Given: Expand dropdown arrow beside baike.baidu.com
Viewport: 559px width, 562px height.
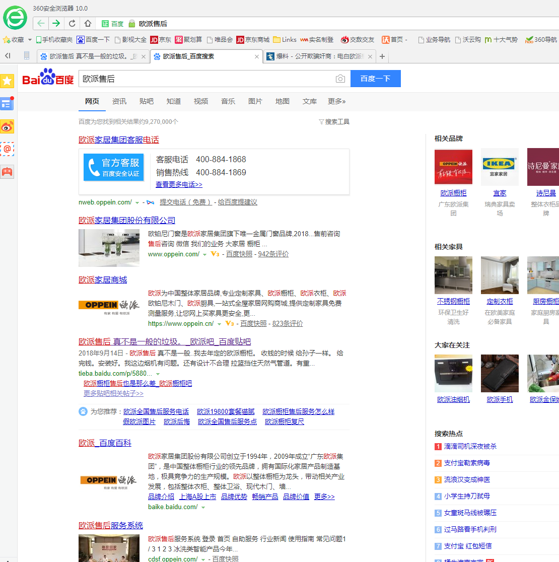Looking at the screenshot, I should point(203,508).
